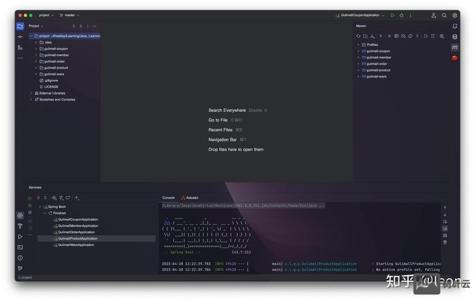Open the Database tool window icon
The image size is (475, 301).
point(455,37)
